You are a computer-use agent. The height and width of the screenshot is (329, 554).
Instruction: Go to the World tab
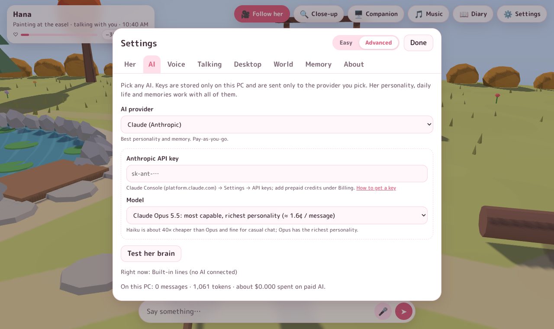(x=283, y=64)
